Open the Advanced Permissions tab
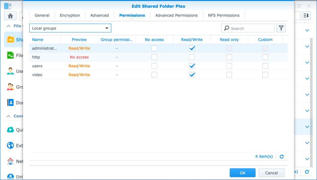This screenshot has height=180, width=317. point(176,16)
